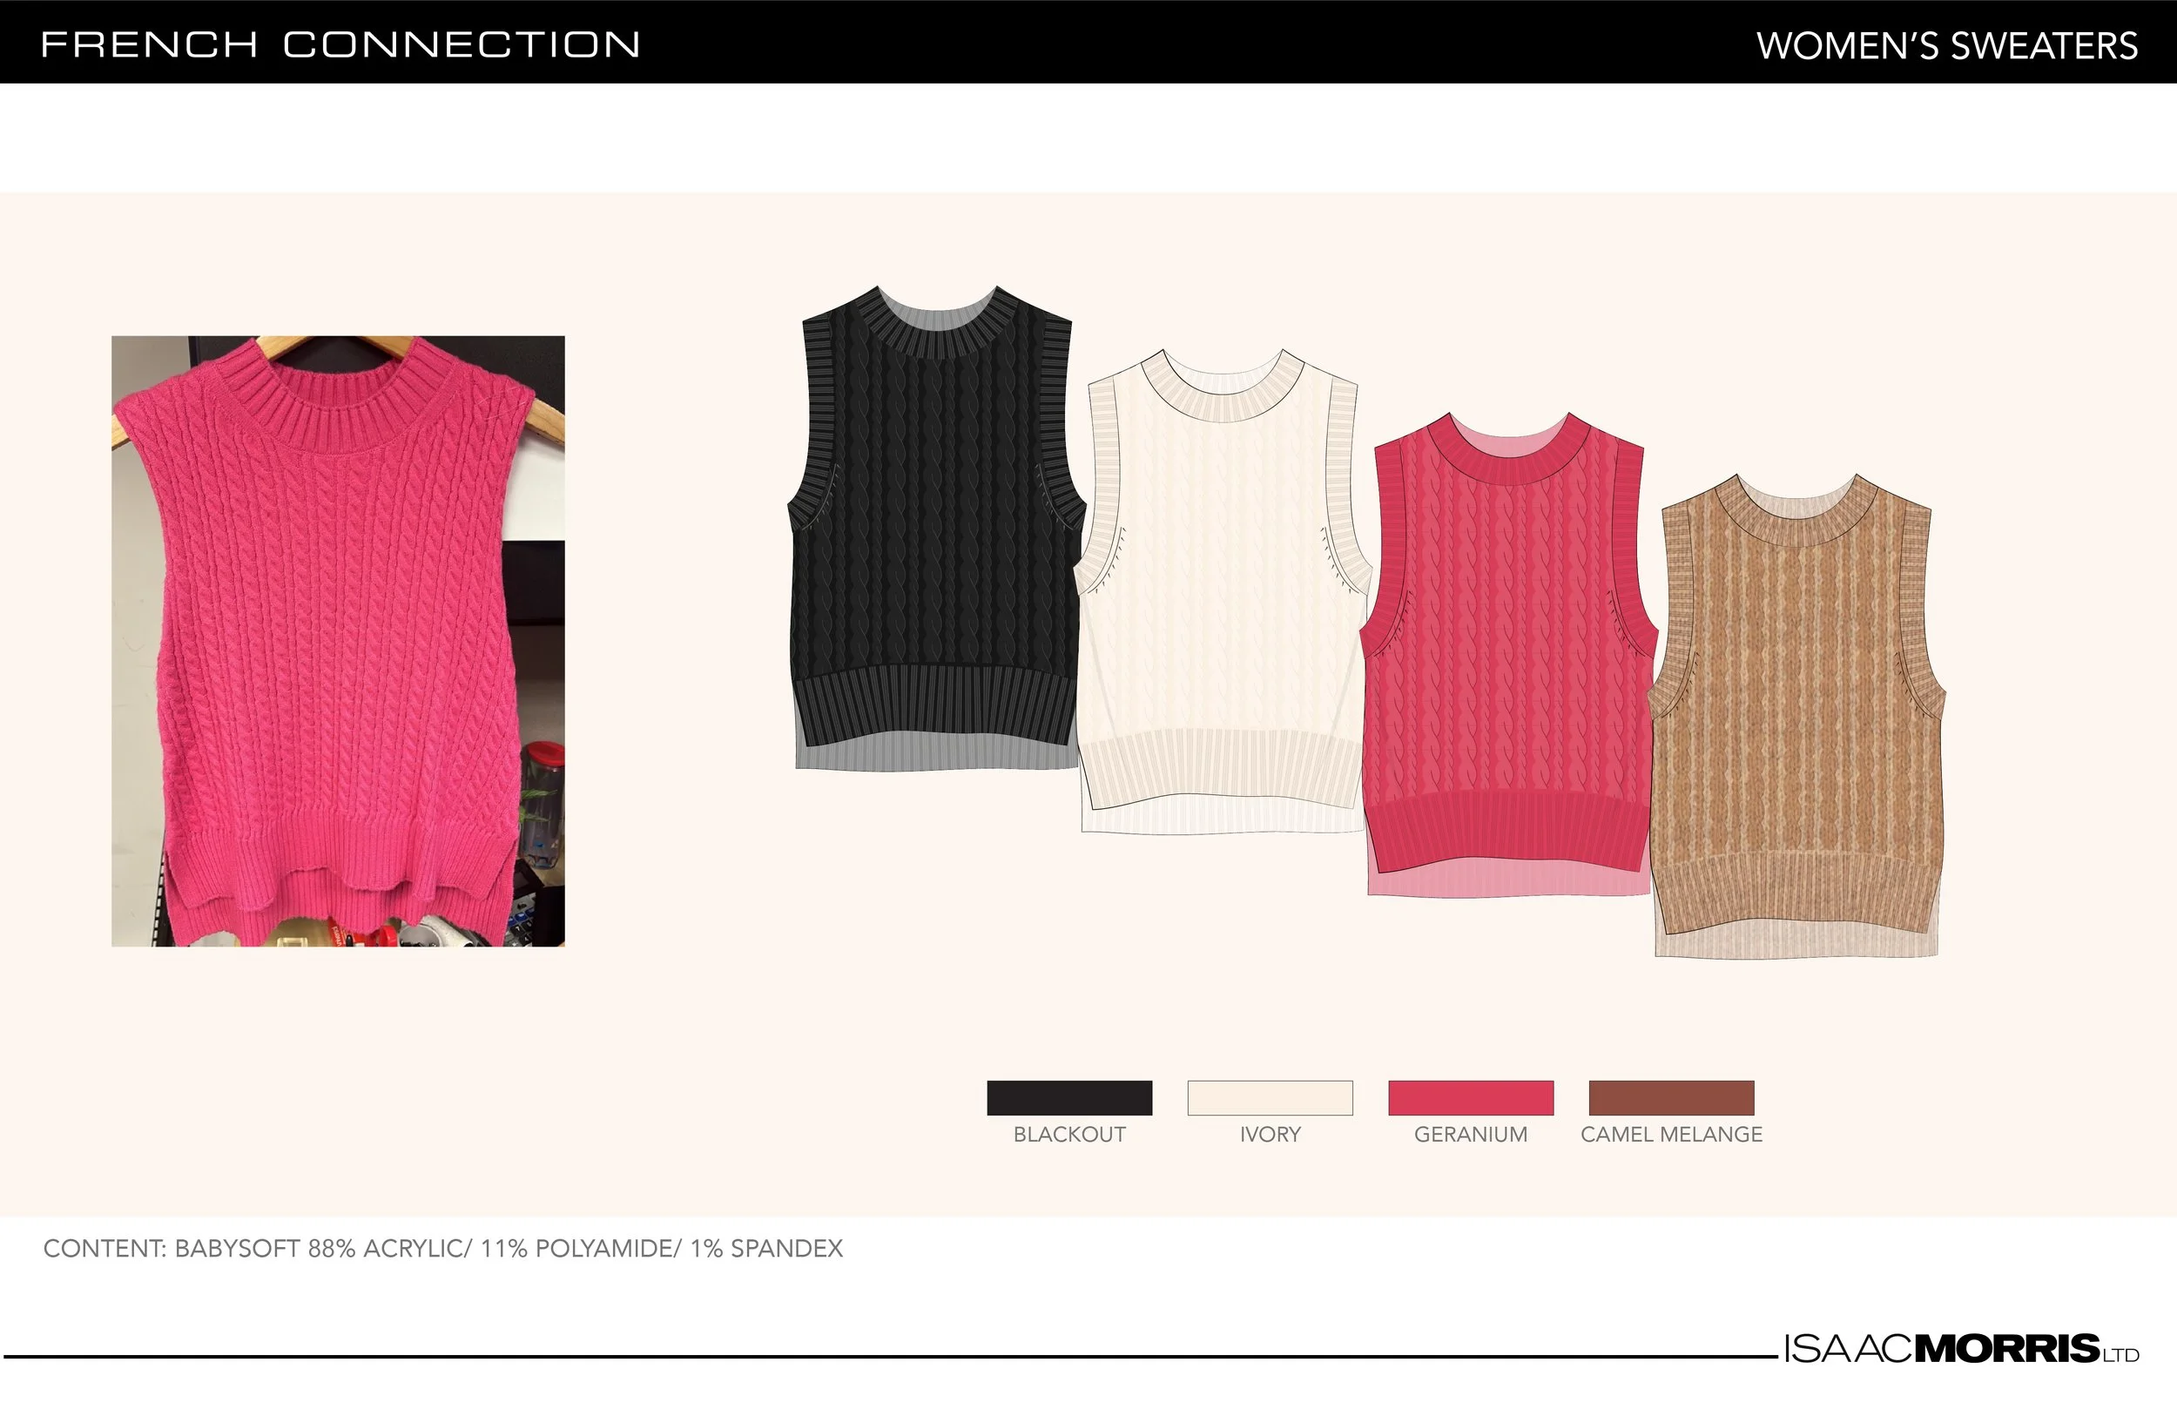Select the geranium pink vest illustration

(1508, 654)
